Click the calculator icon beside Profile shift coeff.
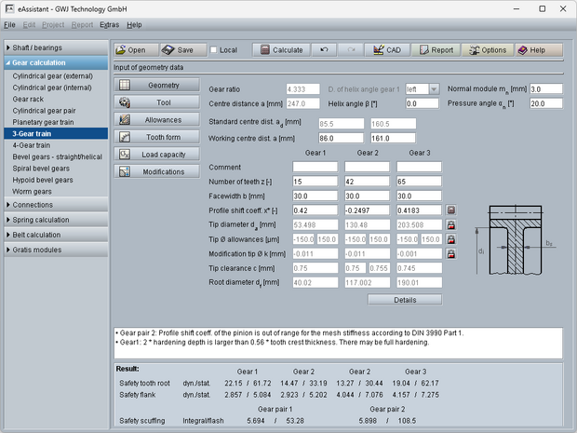Viewport: 577px width, 433px height. (x=451, y=210)
